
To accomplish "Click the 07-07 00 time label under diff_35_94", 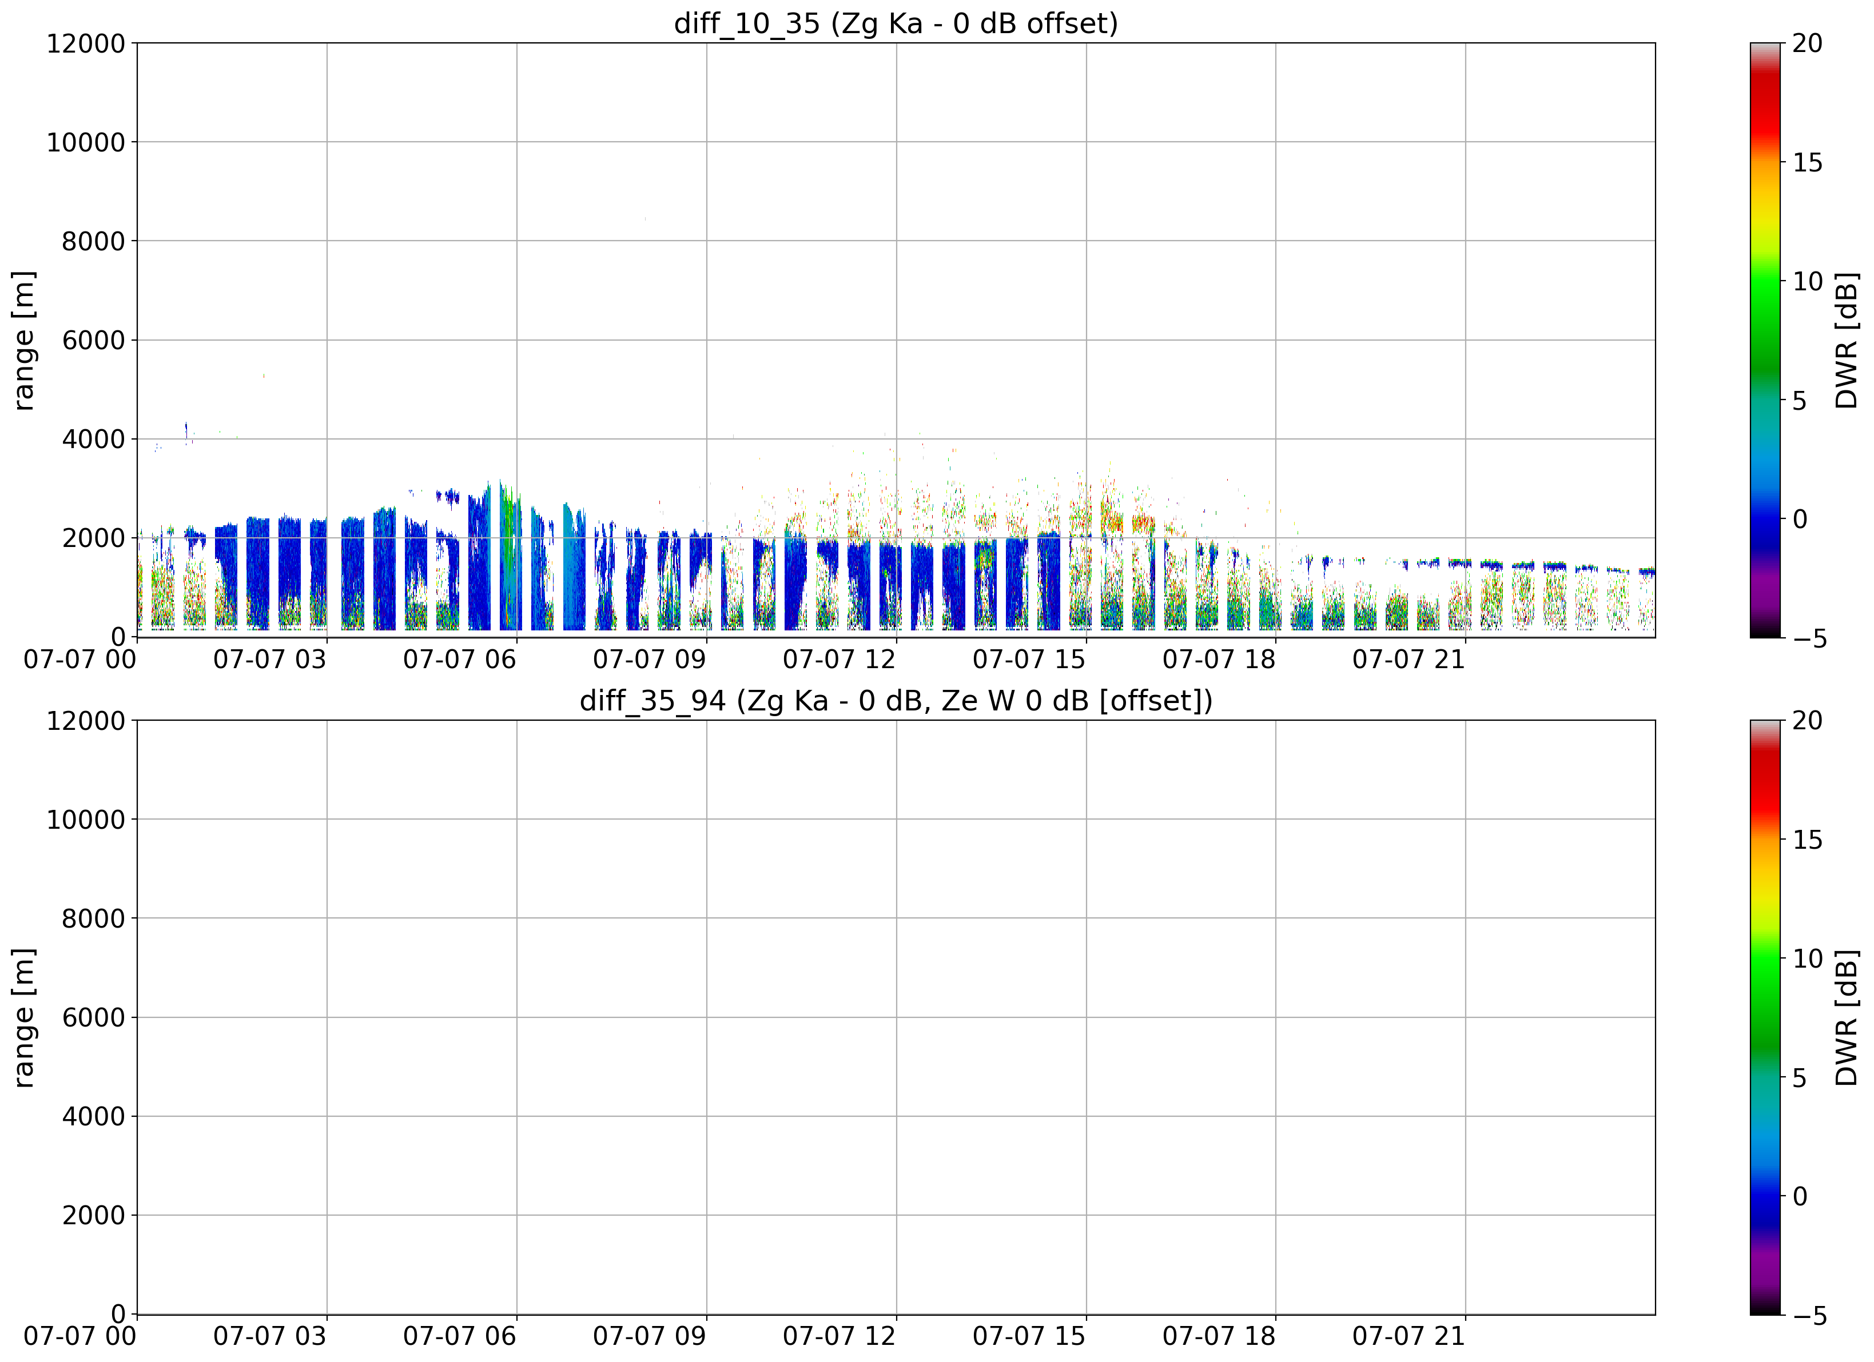I will (x=80, y=1337).
